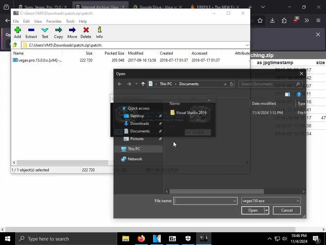This screenshot has width=326, height=245.
Task: Click the 7-Zip horizontal scrollbar
Action: click(62, 162)
